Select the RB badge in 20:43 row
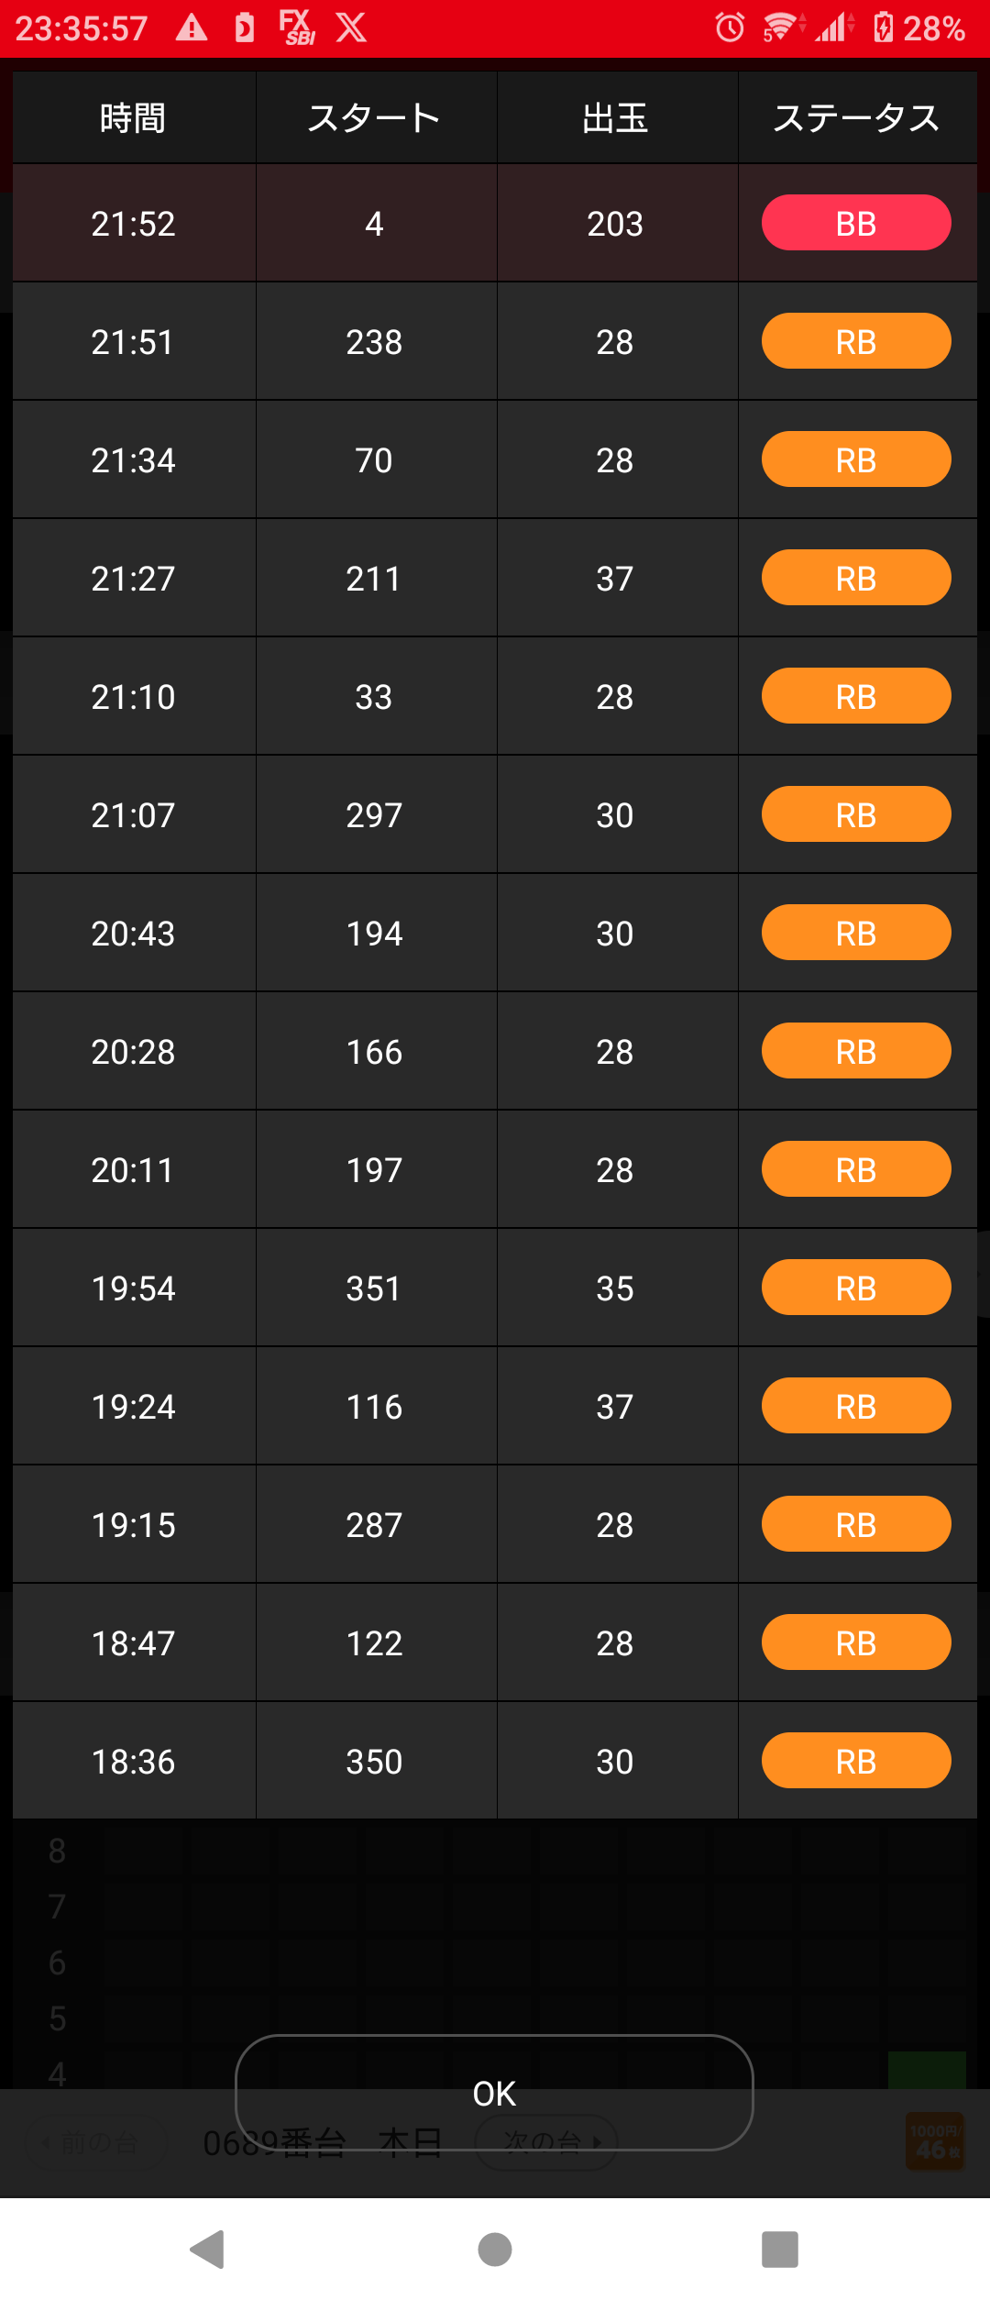 click(x=856, y=933)
